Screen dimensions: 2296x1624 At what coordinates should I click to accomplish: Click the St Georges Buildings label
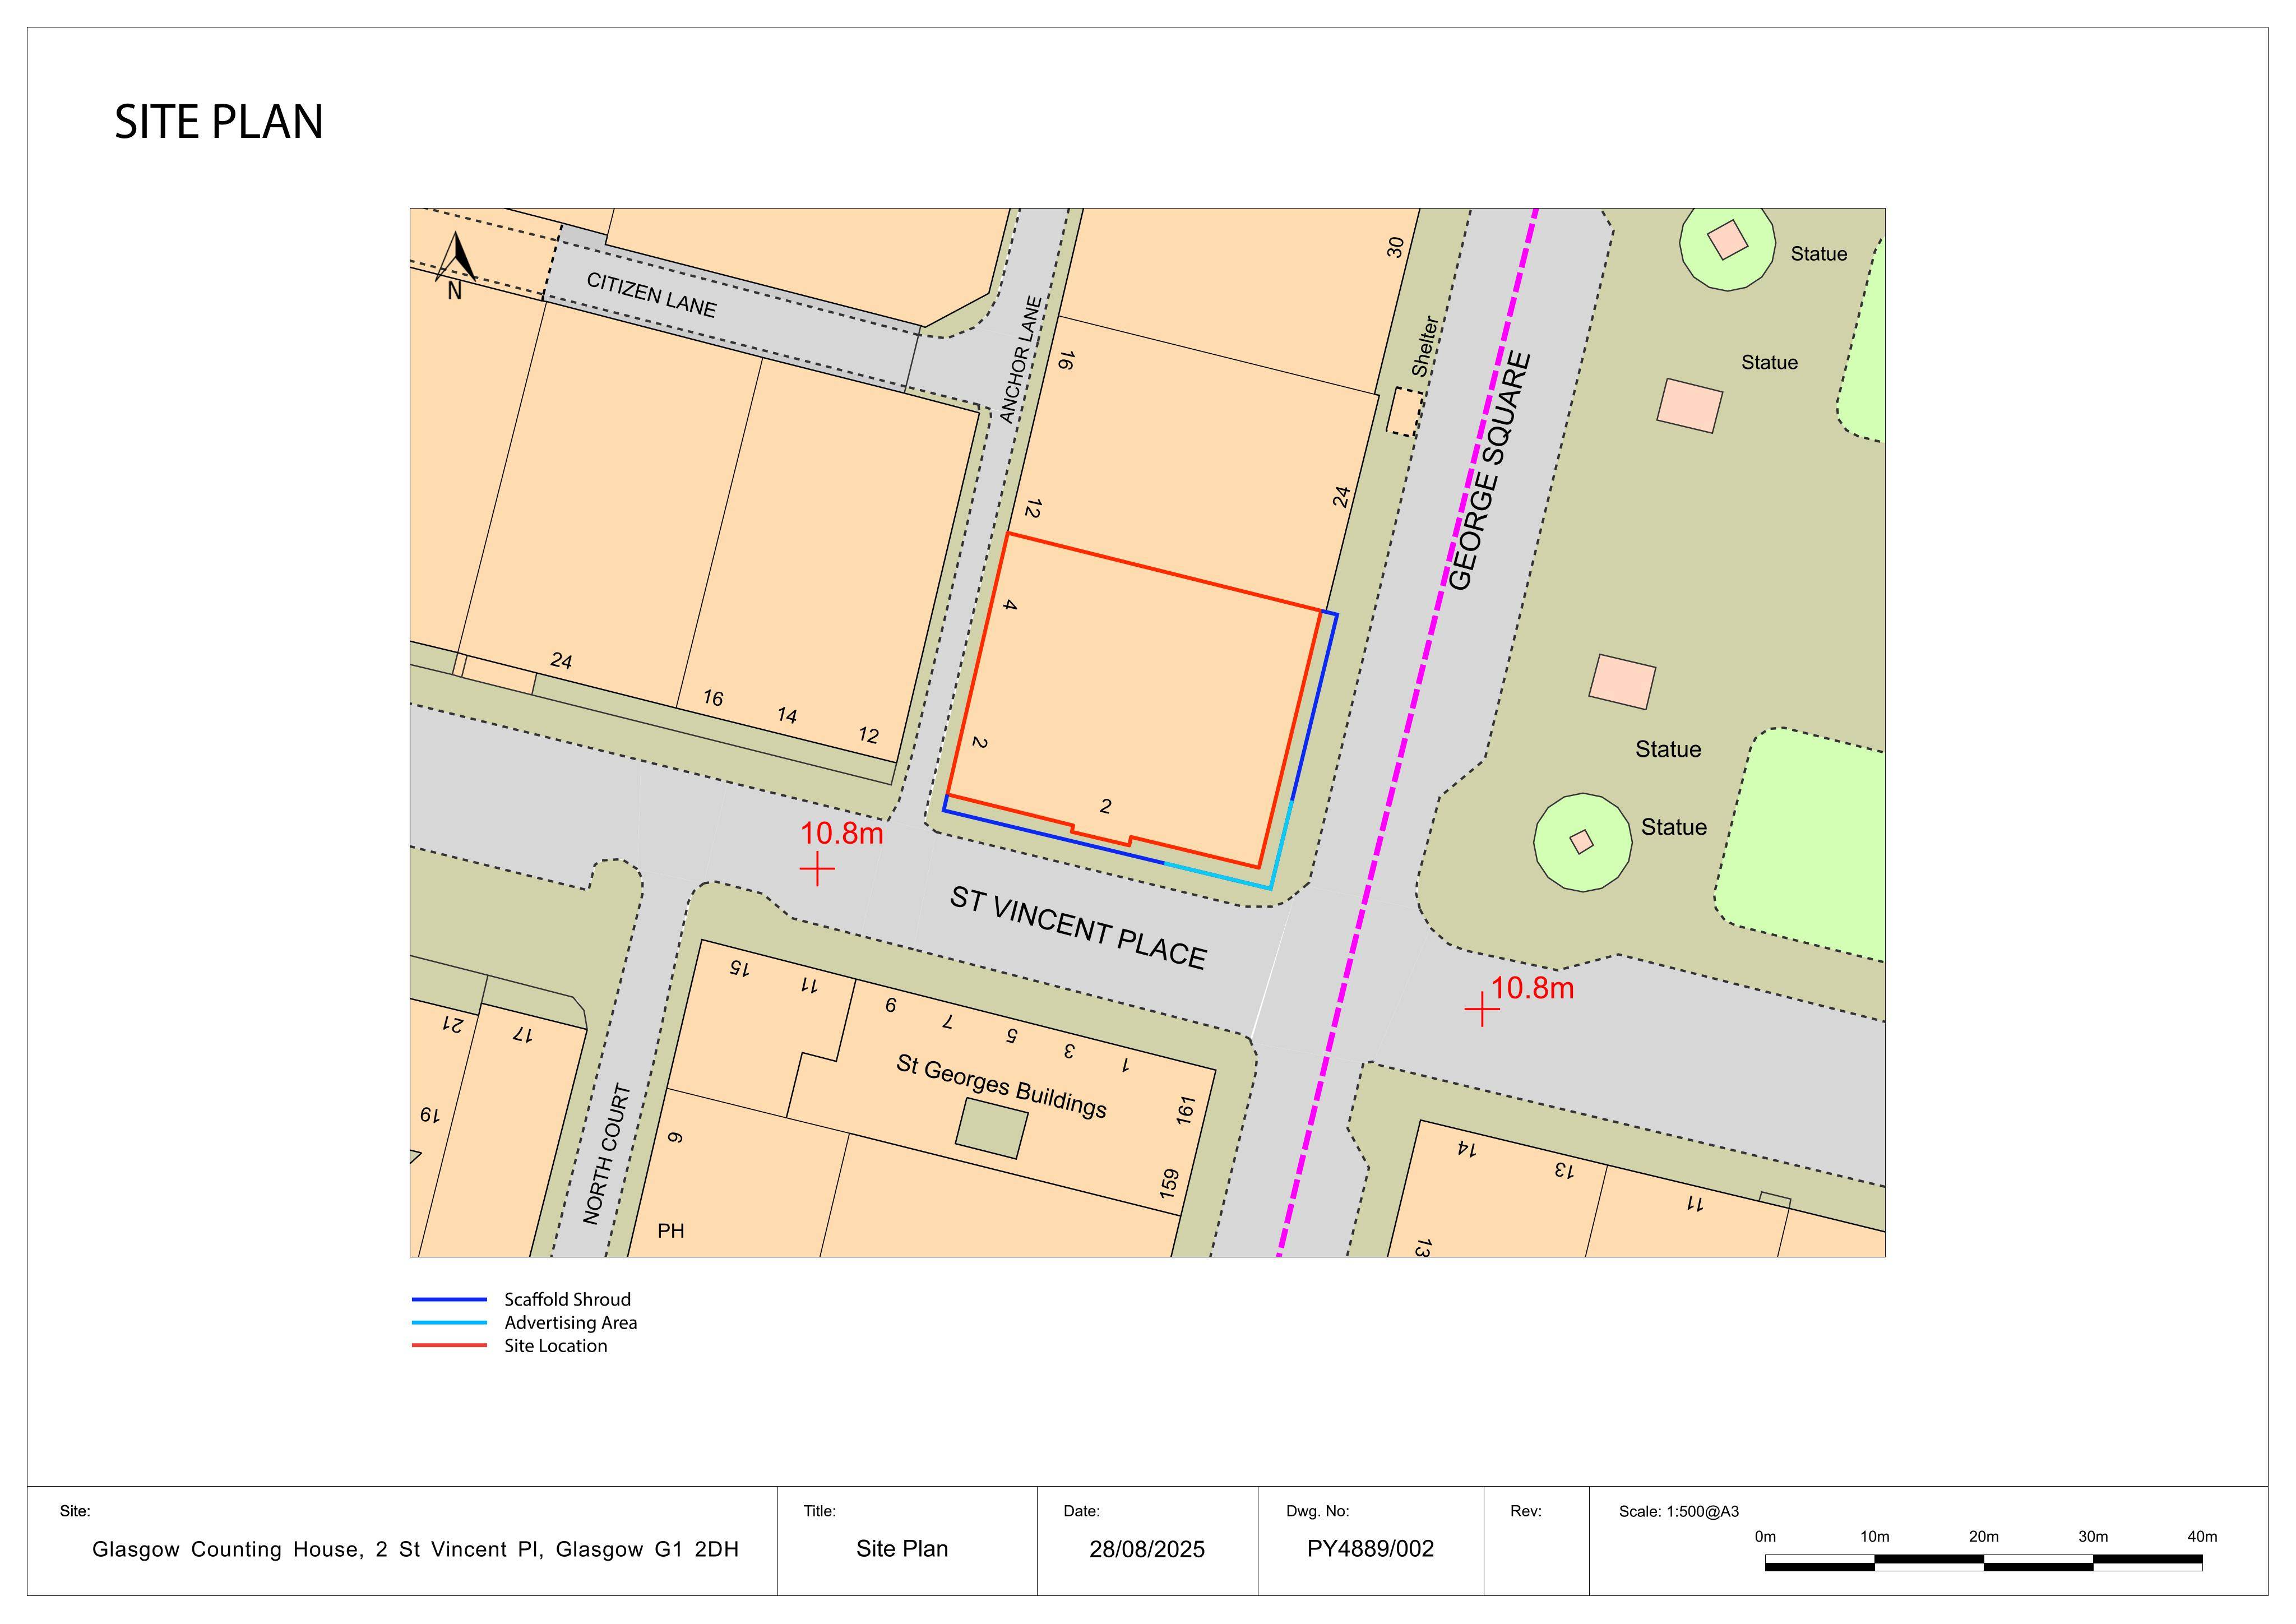1002,1086
